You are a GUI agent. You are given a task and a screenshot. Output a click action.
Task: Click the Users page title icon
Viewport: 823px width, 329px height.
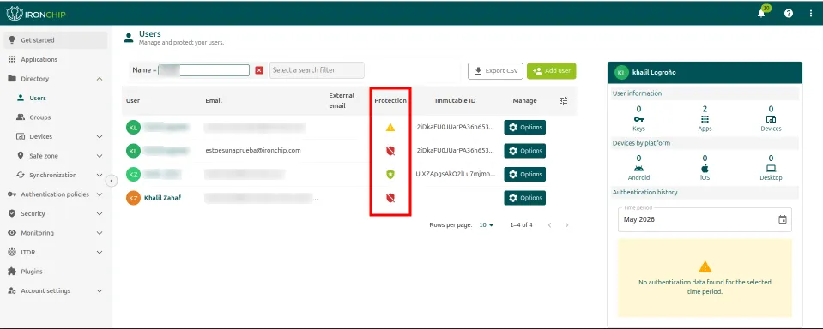(x=129, y=38)
